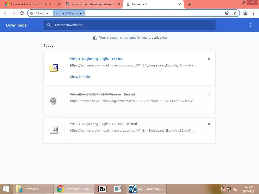
Task: Click the x32 iso source URL
Action: 133,131
